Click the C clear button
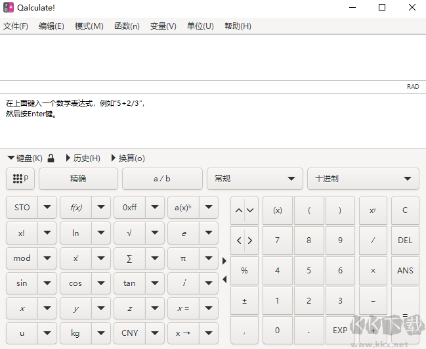Screen dimensions: 426x349 pos(405,210)
